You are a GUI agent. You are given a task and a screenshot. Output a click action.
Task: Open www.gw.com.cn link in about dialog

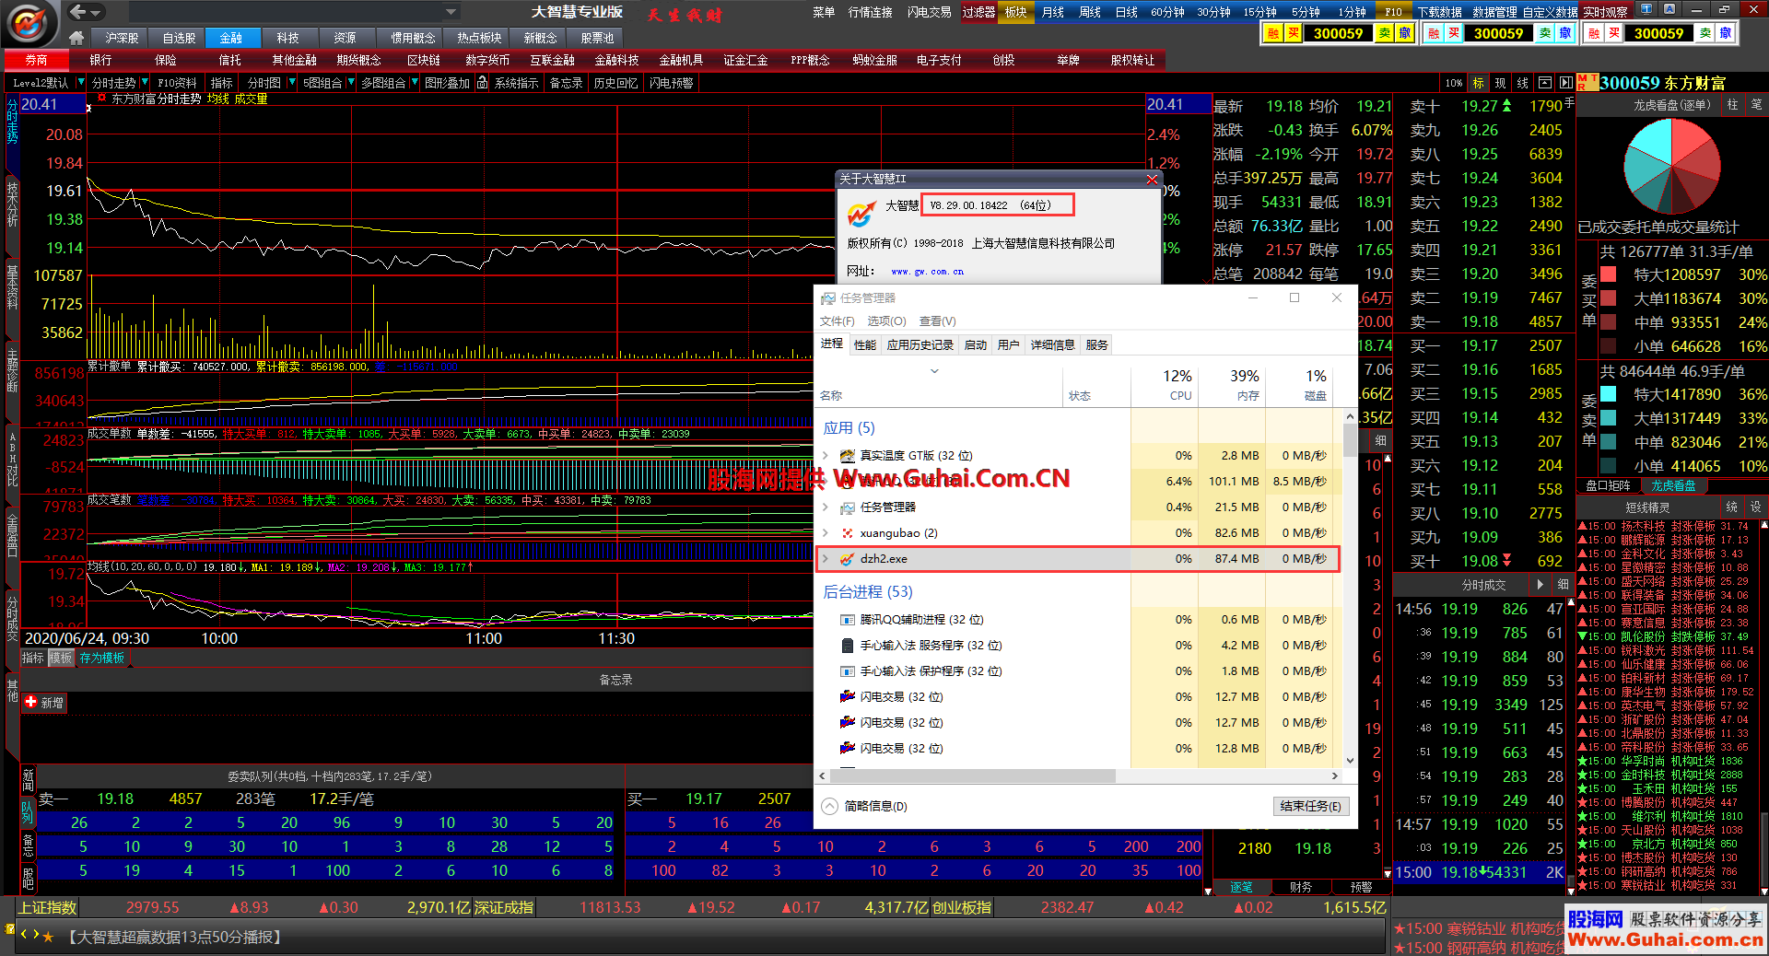[x=927, y=272]
